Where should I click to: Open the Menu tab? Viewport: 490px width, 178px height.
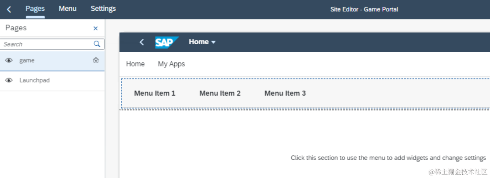pyautogui.click(x=68, y=9)
